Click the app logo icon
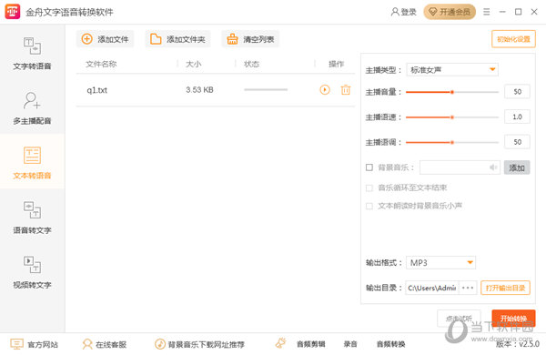Screen dimensions: 546x355 (x=12, y=12)
